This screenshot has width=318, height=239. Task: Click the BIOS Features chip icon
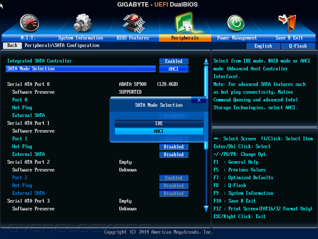pyautogui.click(x=134, y=23)
